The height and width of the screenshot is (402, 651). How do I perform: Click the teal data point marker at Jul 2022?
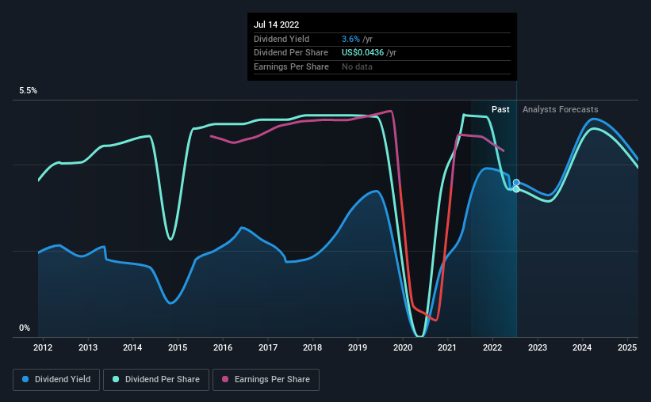coord(516,189)
